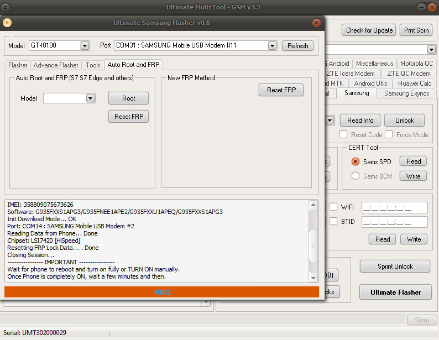The height and width of the screenshot is (340, 439).
Task: Enable the WIFI checkbox
Action: tap(333, 207)
